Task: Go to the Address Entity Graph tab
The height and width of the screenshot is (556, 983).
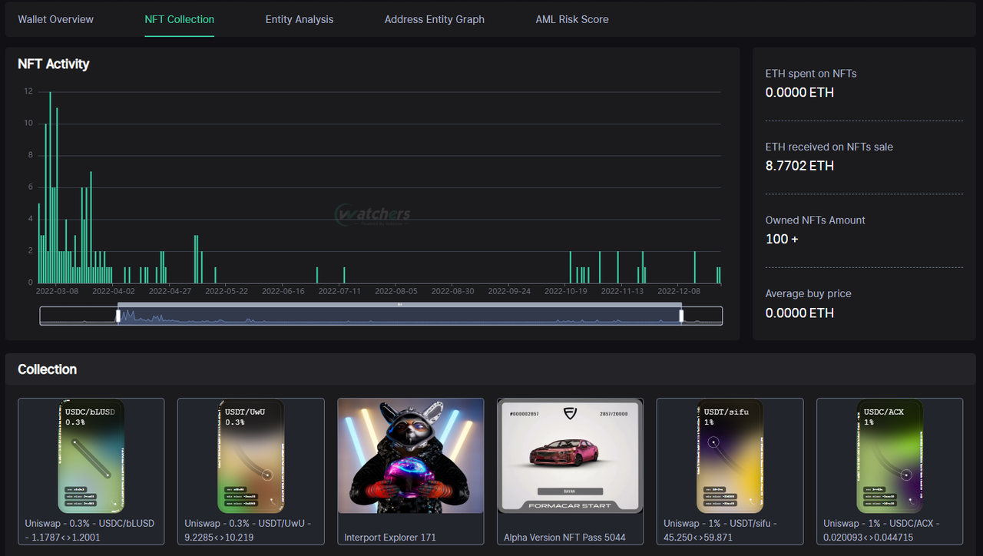Action: point(435,19)
